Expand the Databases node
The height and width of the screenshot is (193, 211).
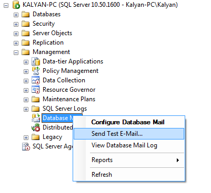click(x=16, y=15)
